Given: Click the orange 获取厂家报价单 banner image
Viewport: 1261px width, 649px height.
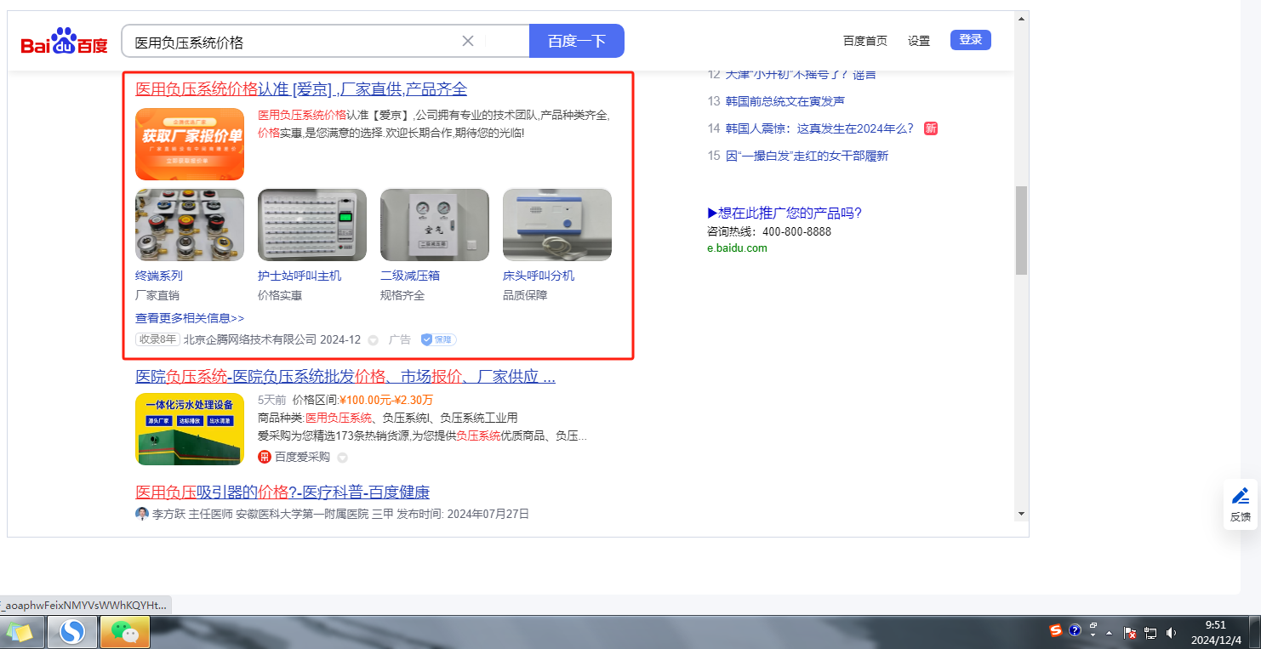Looking at the screenshot, I should point(190,144).
